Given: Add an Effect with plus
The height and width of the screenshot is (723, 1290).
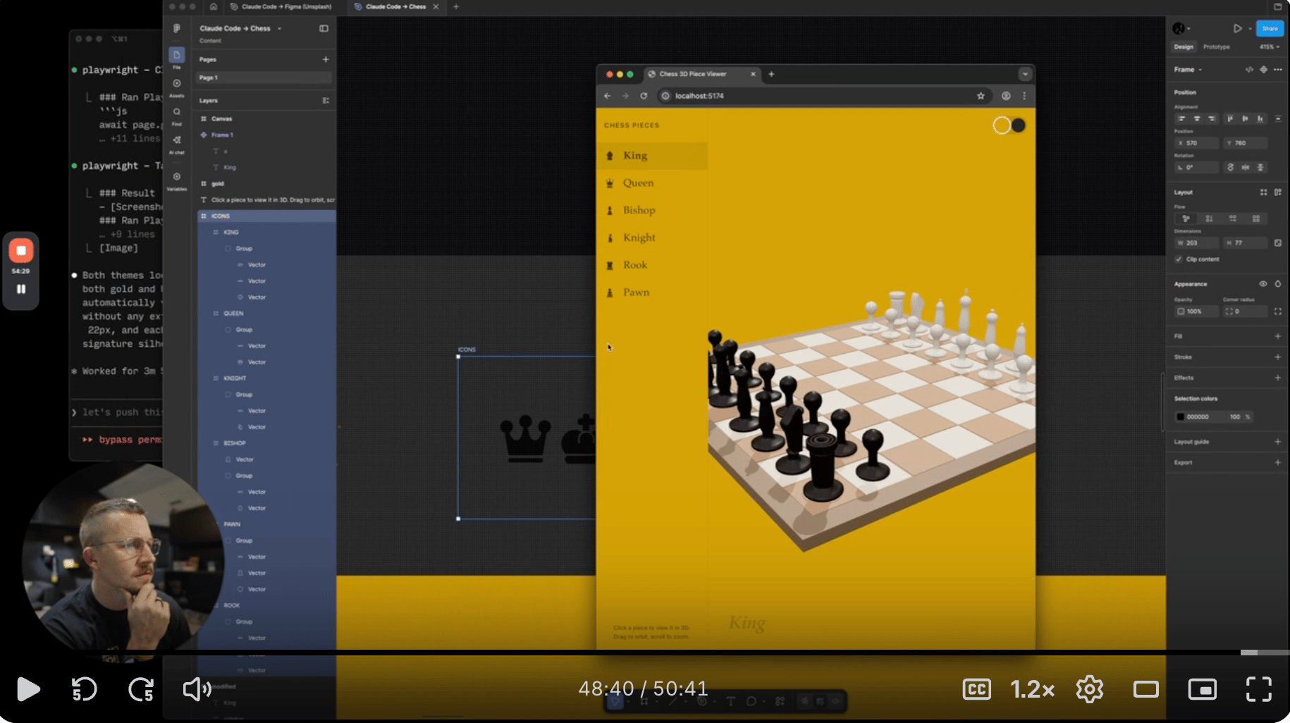Looking at the screenshot, I should [1277, 378].
